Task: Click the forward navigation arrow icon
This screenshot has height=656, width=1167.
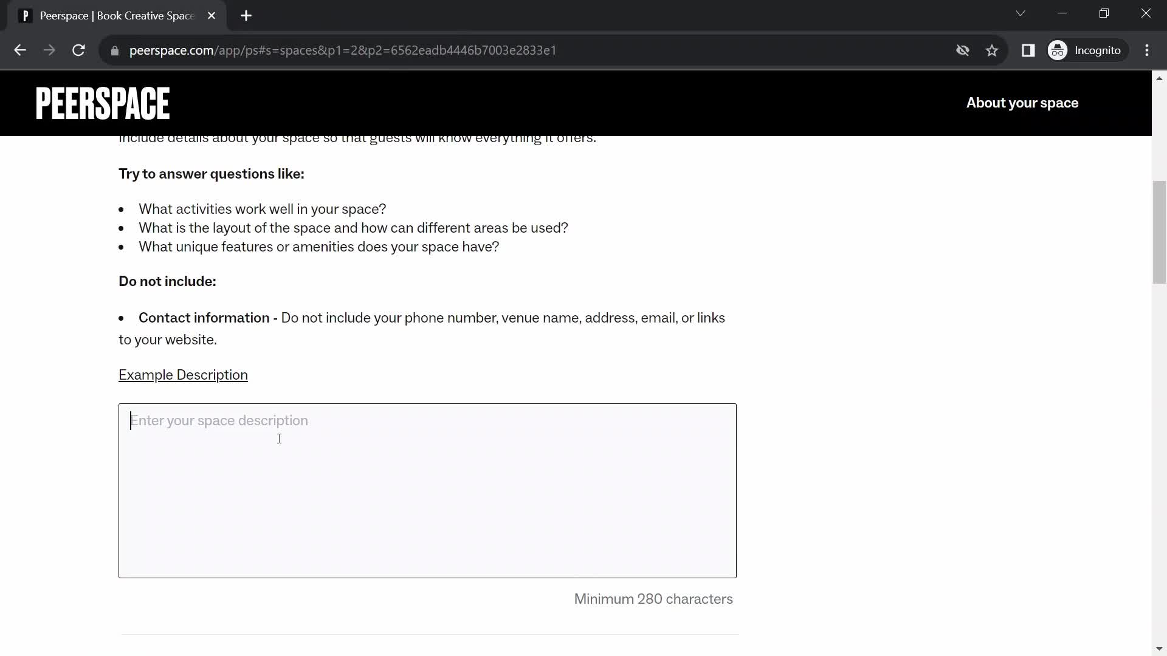Action: pyautogui.click(x=50, y=50)
